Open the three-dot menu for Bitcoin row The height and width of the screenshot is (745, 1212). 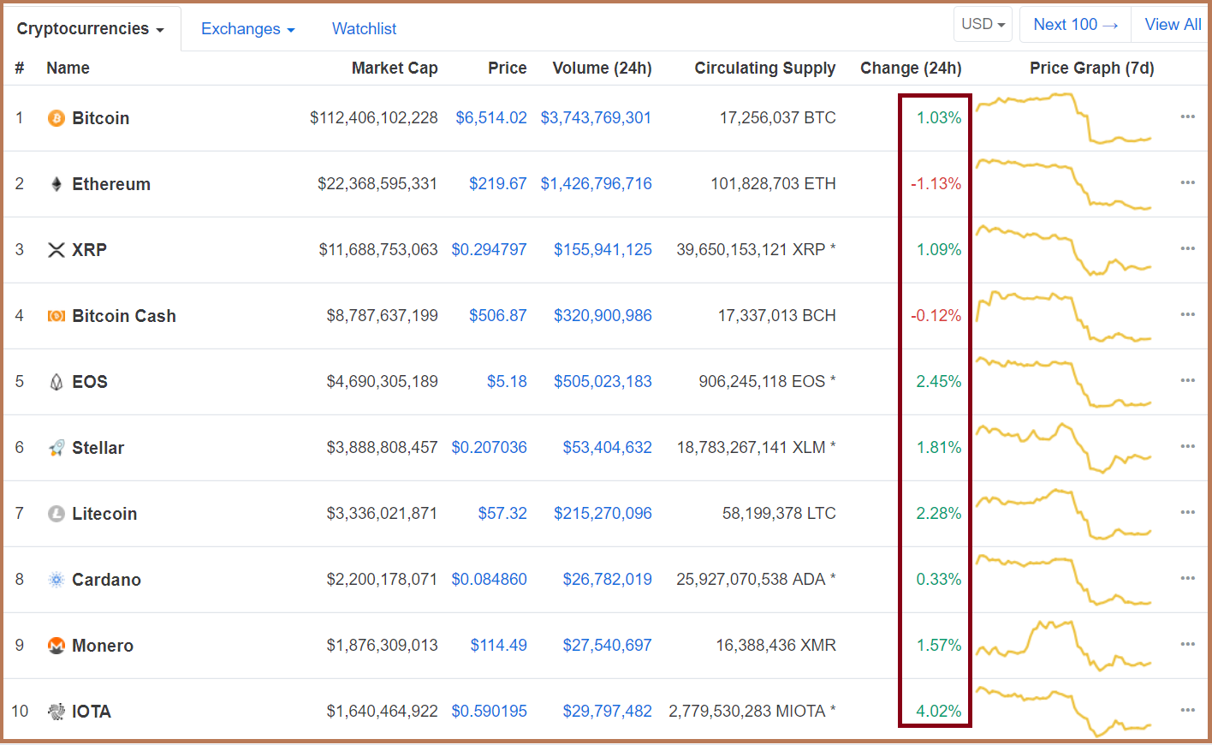click(x=1187, y=116)
